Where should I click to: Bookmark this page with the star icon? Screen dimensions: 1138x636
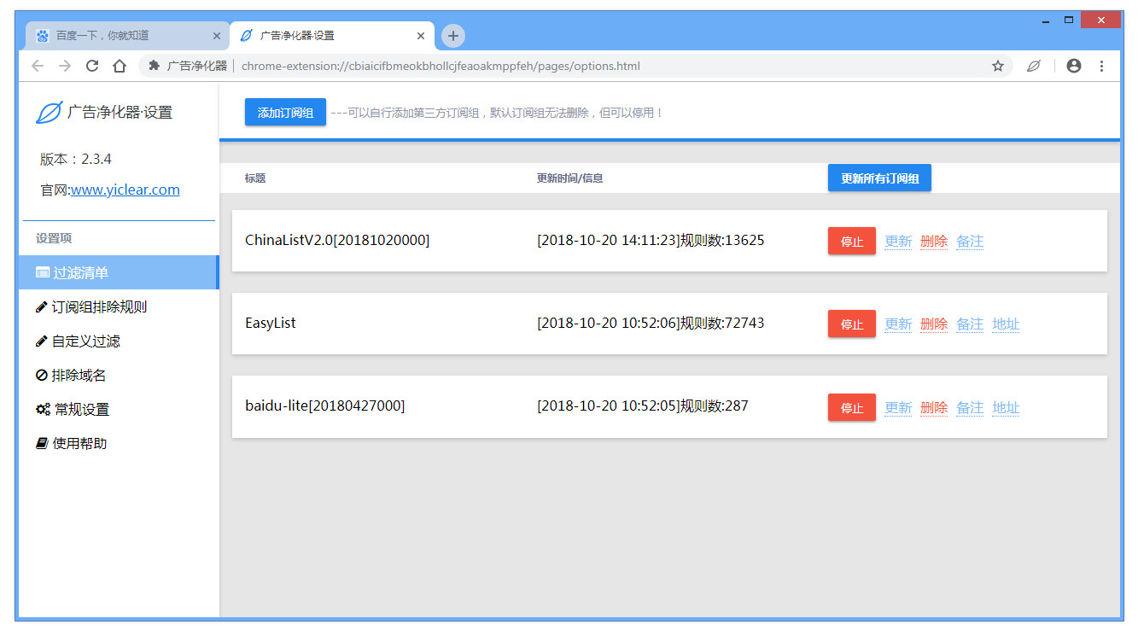coord(997,66)
